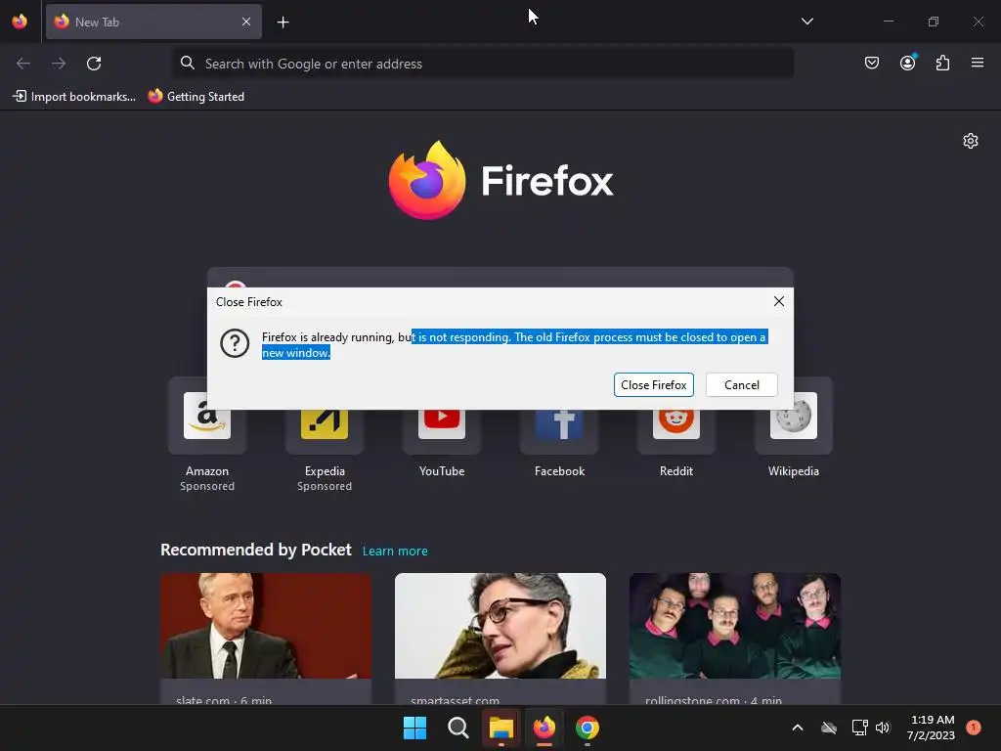1001x751 pixels.
Task: Click the volume speaker tray icon
Action: coord(883,728)
